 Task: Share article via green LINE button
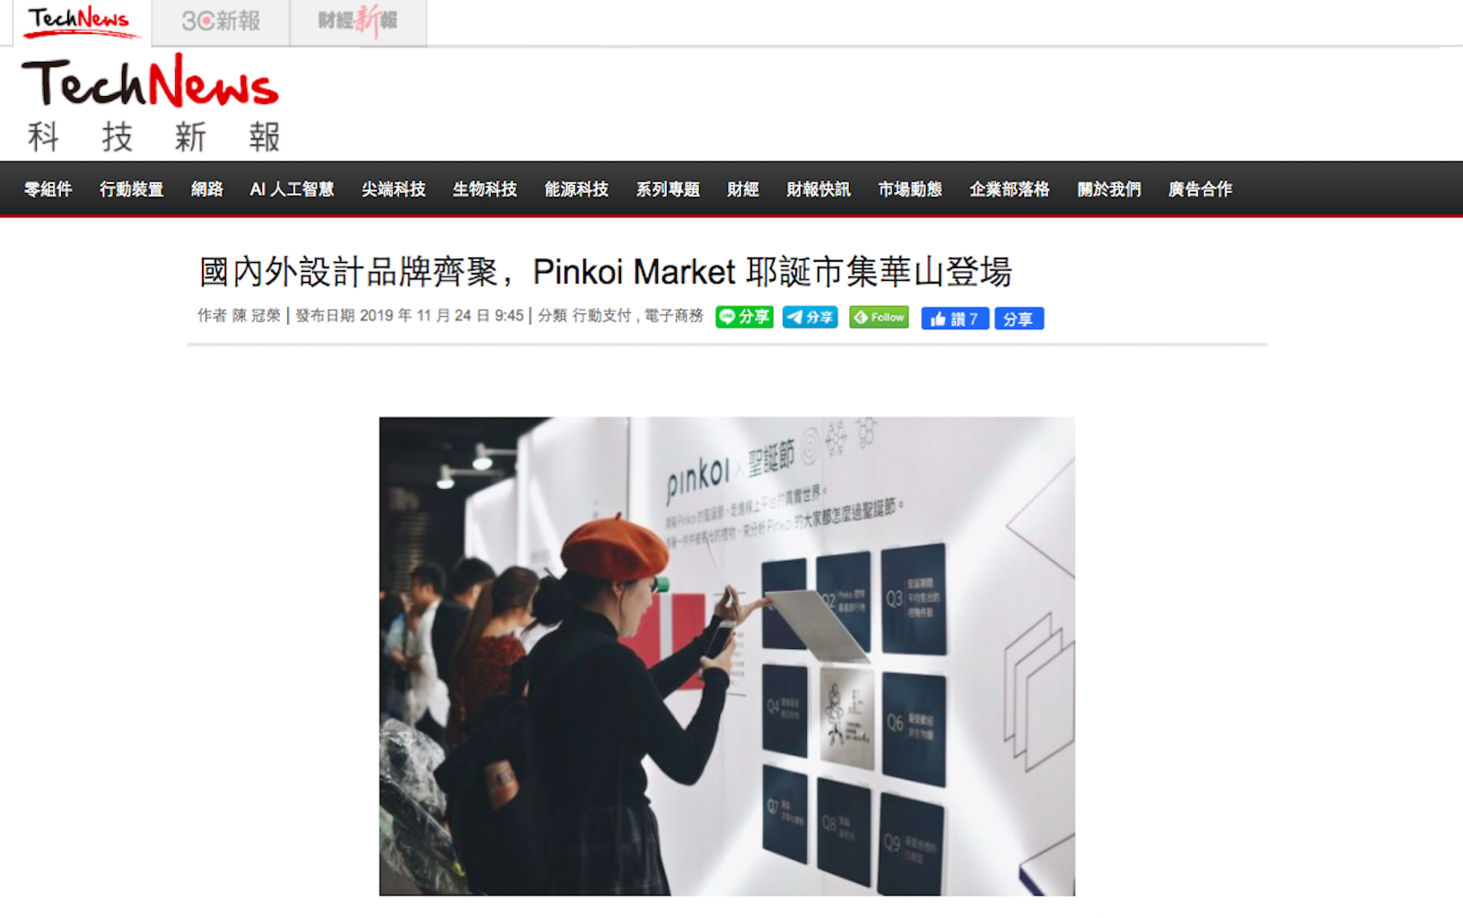(x=744, y=318)
